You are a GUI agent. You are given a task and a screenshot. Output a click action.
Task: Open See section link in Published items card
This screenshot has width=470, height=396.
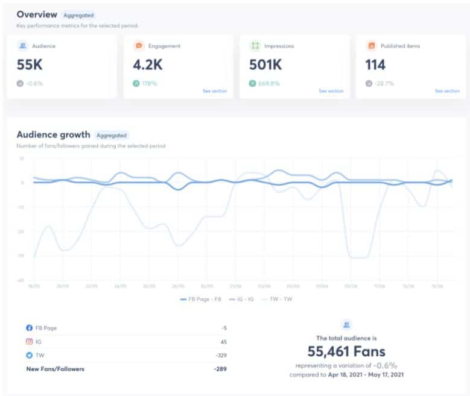click(x=447, y=91)
